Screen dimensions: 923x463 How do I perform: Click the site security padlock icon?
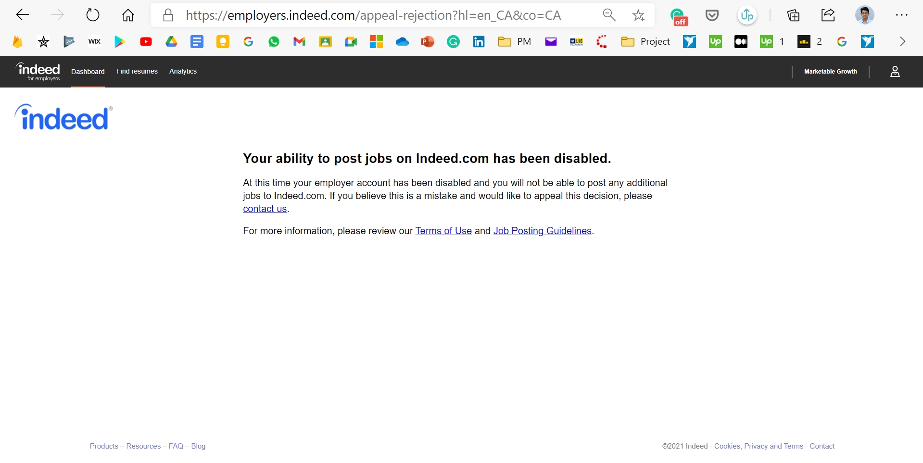coord(168,15)
